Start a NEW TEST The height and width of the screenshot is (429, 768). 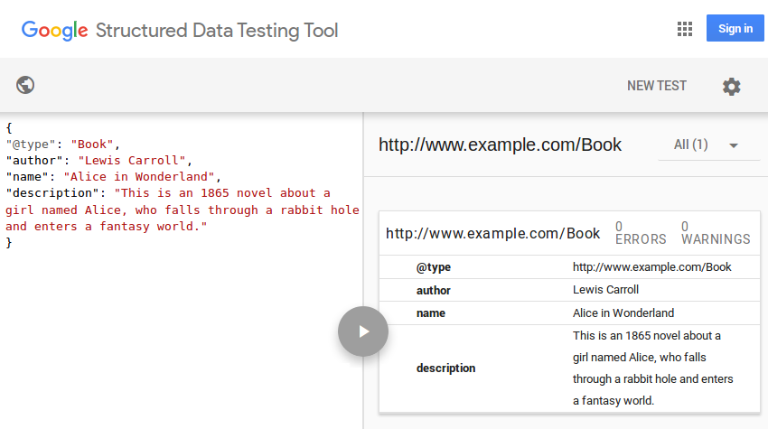point(656,86)
